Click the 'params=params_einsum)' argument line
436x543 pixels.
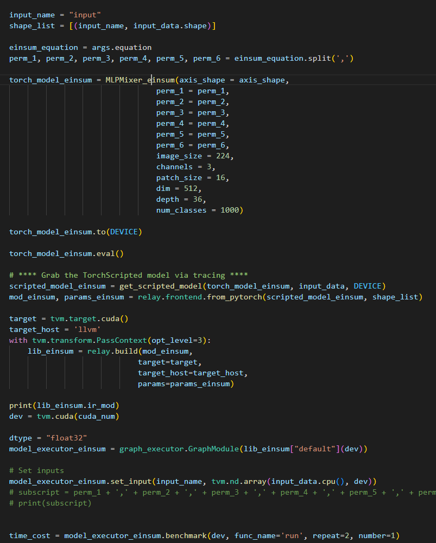point(186,384)
